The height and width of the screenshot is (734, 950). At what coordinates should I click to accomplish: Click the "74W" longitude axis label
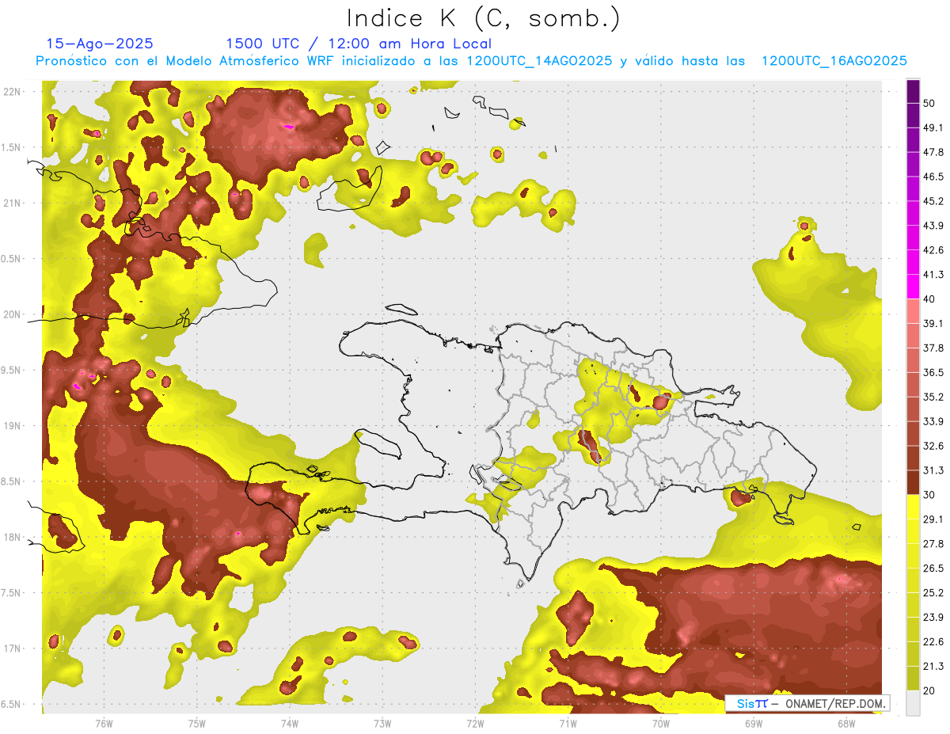click(290, 723)
